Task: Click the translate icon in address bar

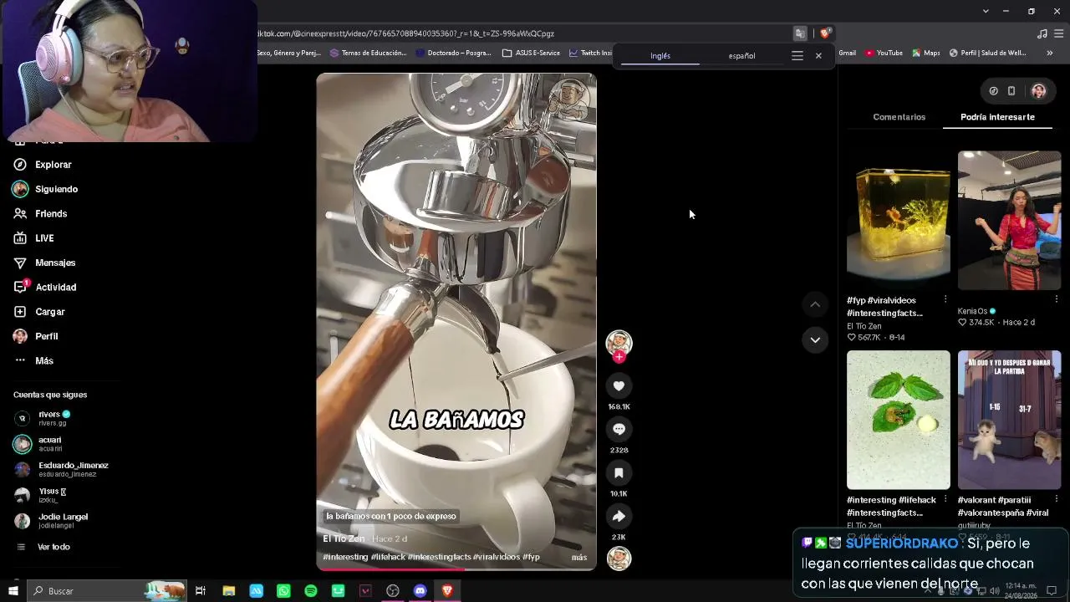Action: tap(800, 33)
